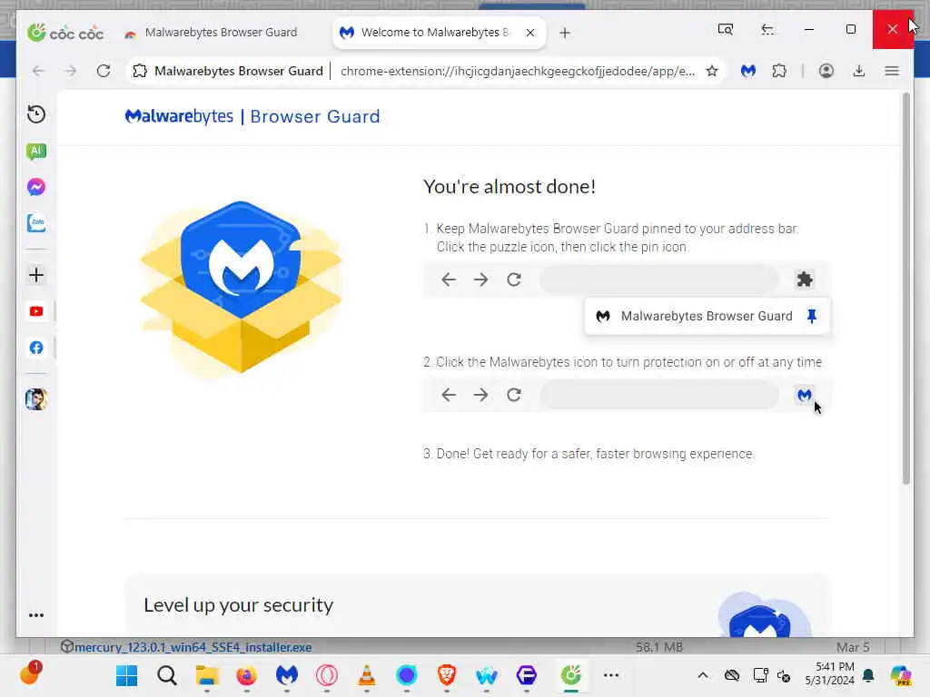The image size is (930, 697).
Task: Open Messenger in the sidebar
Action: pyautogui.click(x=36, y=187)
